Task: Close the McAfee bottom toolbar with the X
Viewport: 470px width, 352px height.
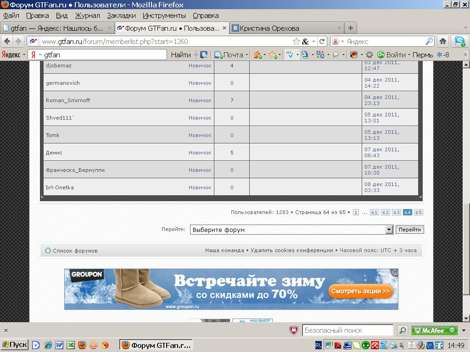Action: coord(6,330)
